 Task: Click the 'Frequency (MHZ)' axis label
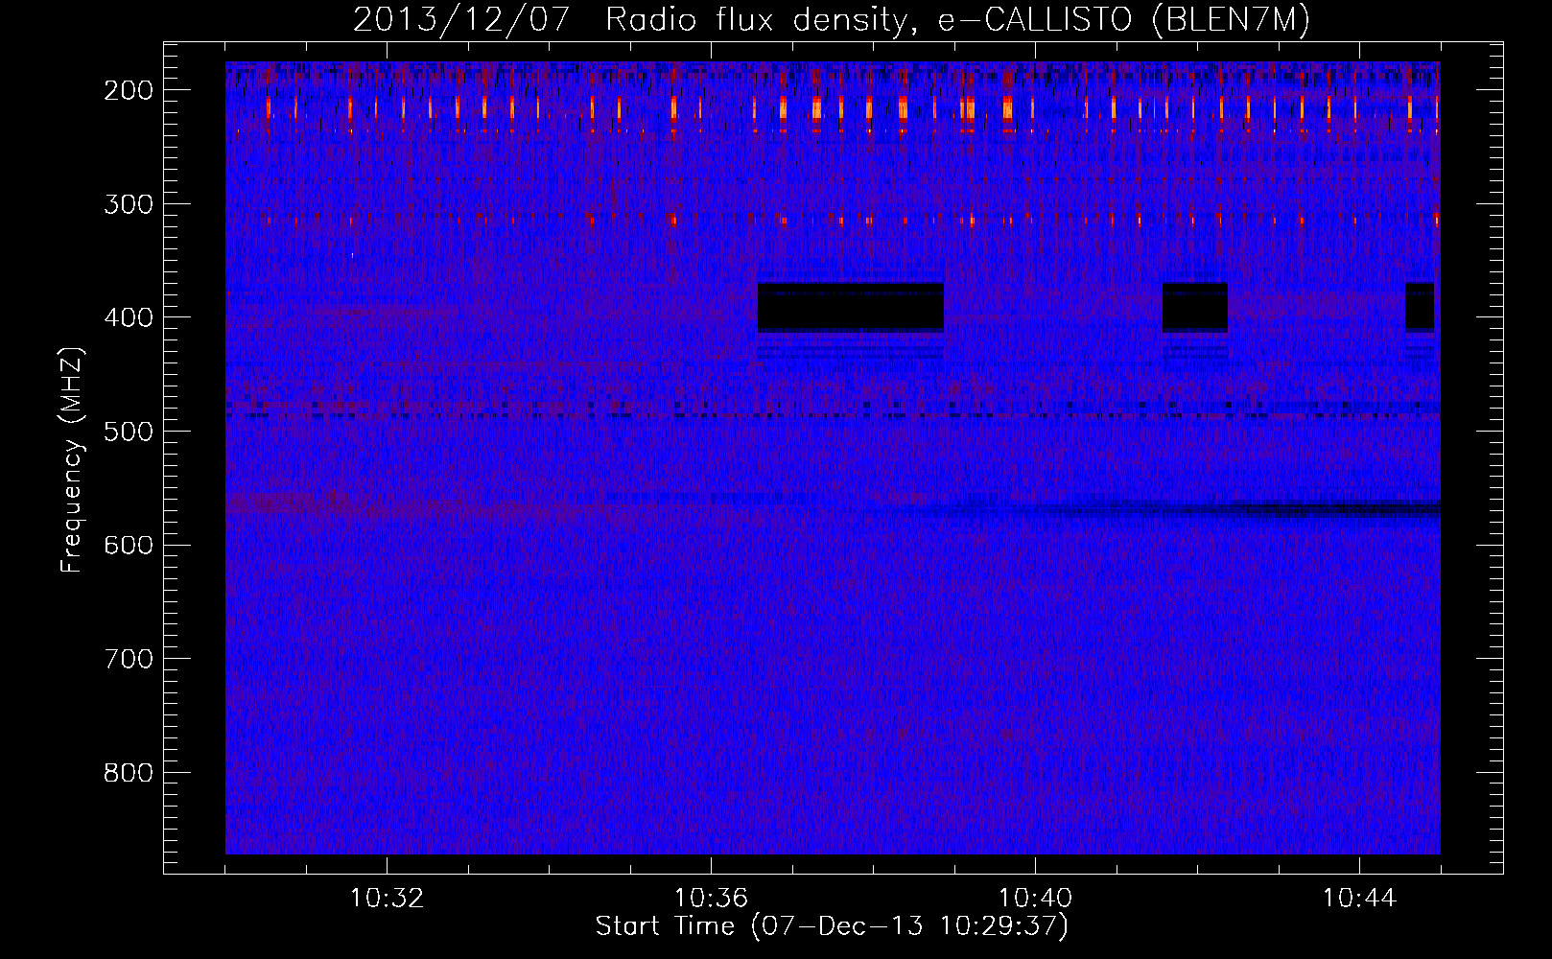coord(72,459)
